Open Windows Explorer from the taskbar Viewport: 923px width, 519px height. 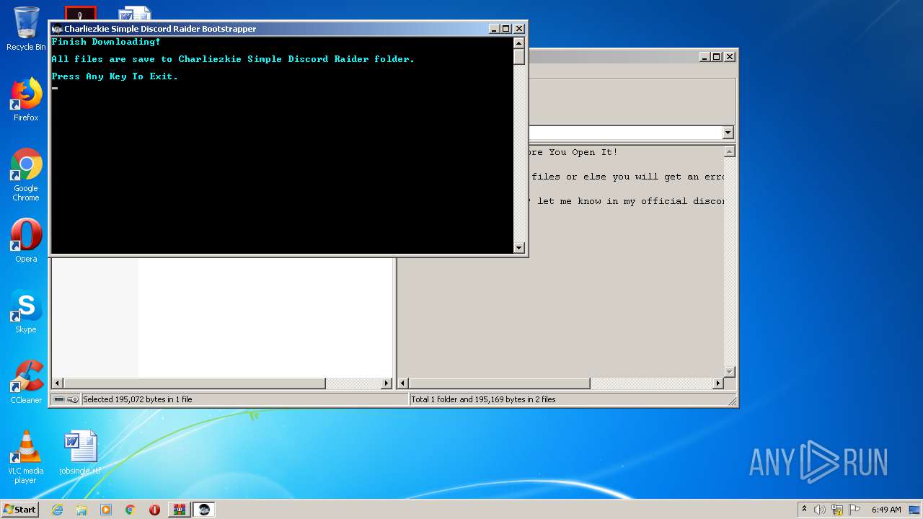point(81,510)
